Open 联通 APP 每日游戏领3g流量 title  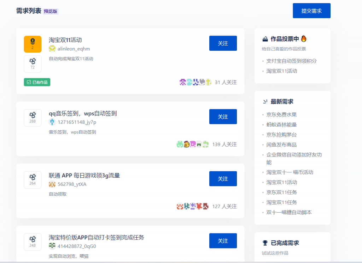tap(84, 176)
